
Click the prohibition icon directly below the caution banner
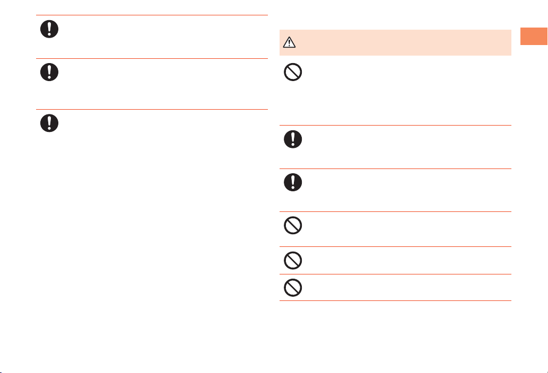[x=293, y=72]
